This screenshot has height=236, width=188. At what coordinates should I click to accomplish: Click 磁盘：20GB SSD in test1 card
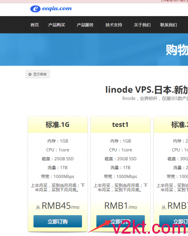point(121,159)
